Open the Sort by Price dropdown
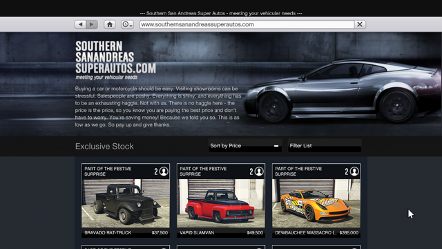The width and height of the screenshot is (442, 249). tap(245, 146)
